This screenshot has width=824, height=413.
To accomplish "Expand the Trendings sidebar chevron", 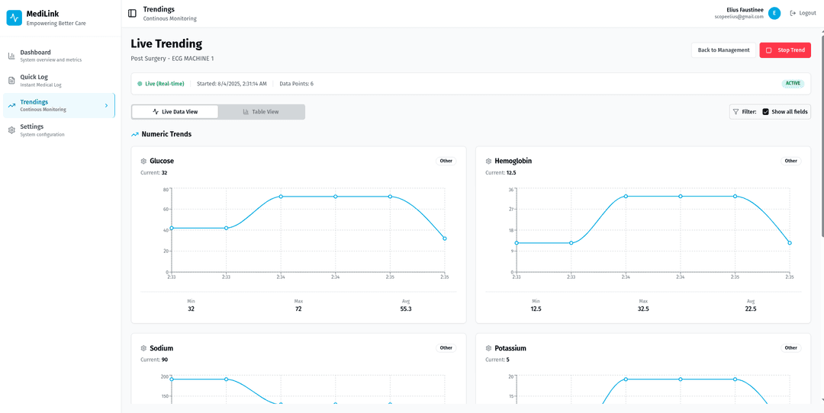I will (106, 106).
